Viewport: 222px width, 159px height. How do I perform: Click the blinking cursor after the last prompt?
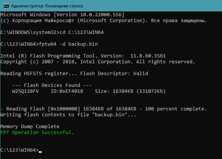[x=41, y=151]
